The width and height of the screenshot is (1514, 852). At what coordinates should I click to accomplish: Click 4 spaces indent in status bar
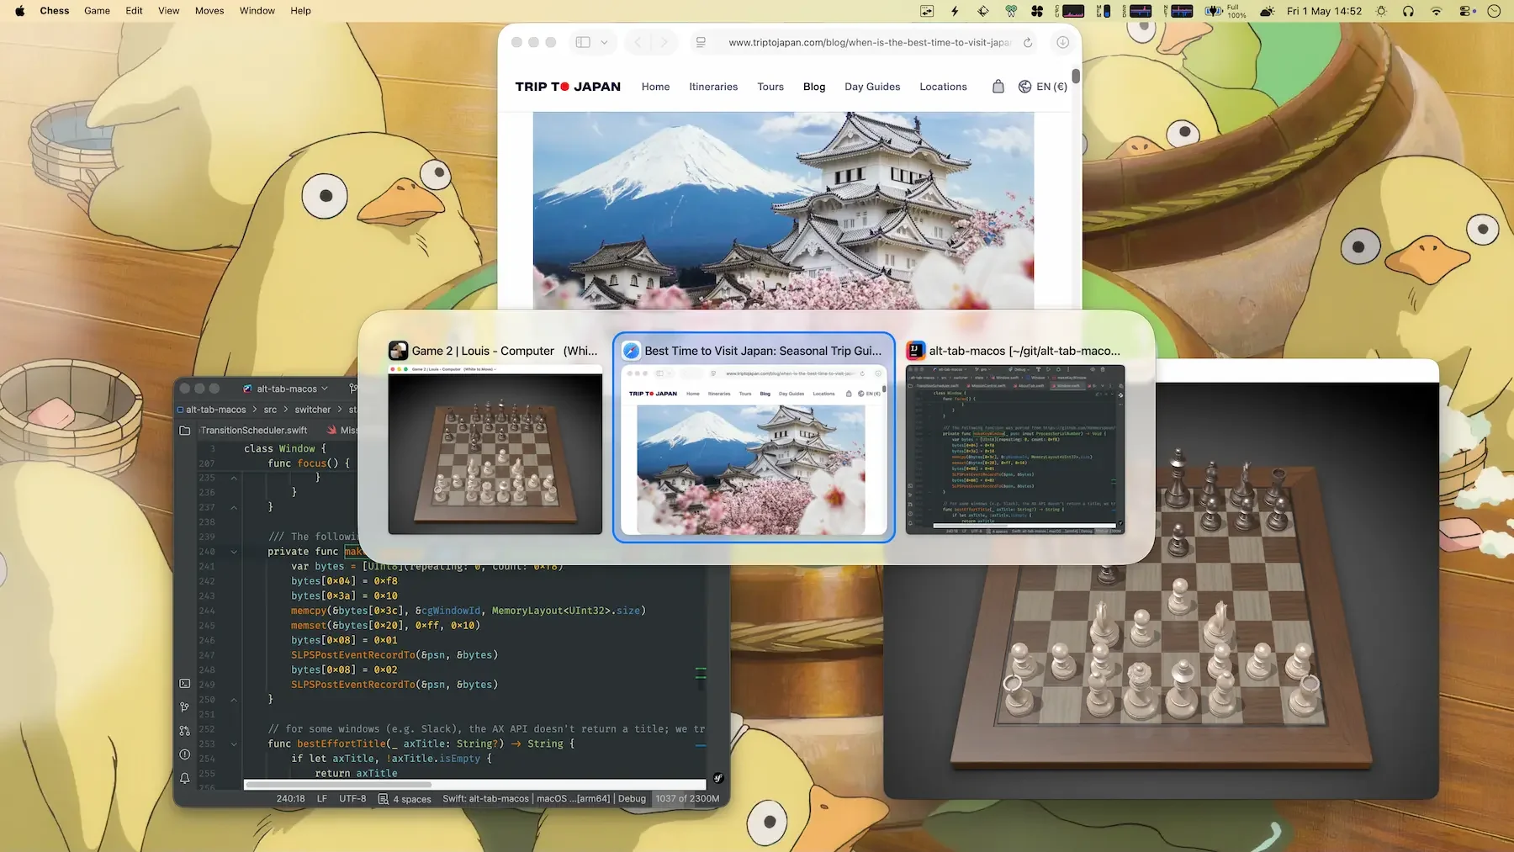coord(405,799)
